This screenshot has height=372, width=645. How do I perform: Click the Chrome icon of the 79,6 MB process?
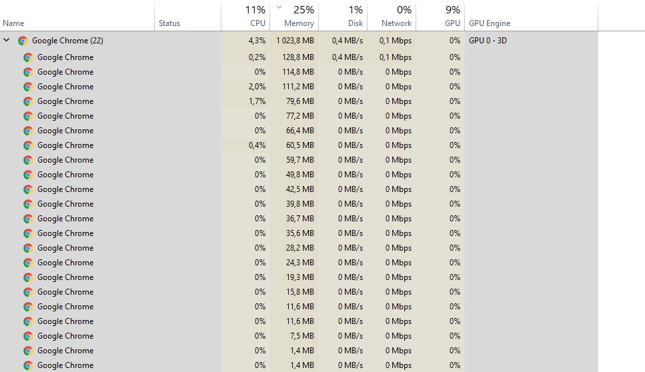[28, 101]
